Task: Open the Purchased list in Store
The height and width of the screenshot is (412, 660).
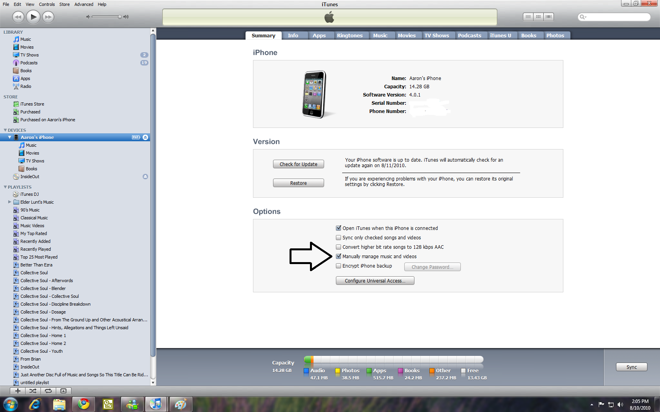Action: pos(30,112)
